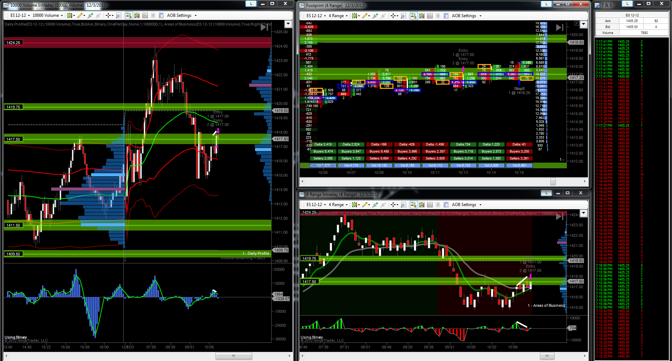Click zoom in icon in 10000 Volume window

90,15
